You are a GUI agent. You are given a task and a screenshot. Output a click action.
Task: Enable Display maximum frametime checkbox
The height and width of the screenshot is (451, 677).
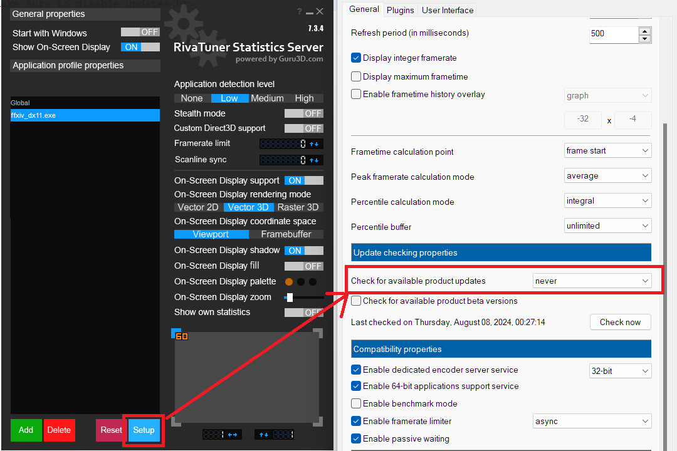click(356, 76)
